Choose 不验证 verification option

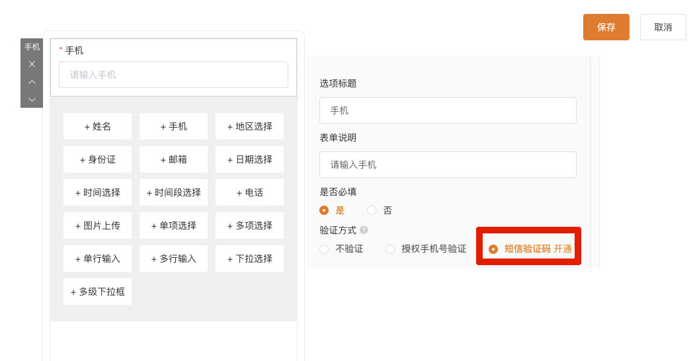[324, 249]
